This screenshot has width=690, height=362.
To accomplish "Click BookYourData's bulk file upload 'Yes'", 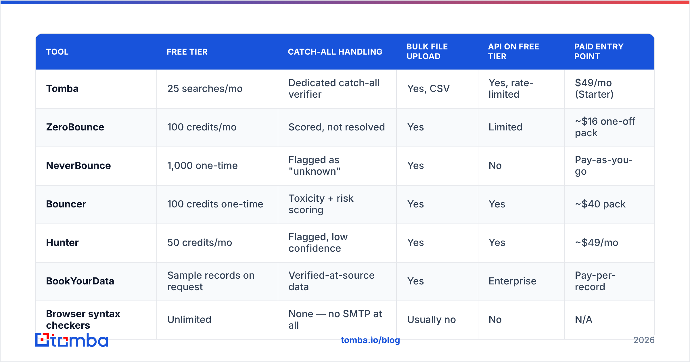I will pos(416,281).
